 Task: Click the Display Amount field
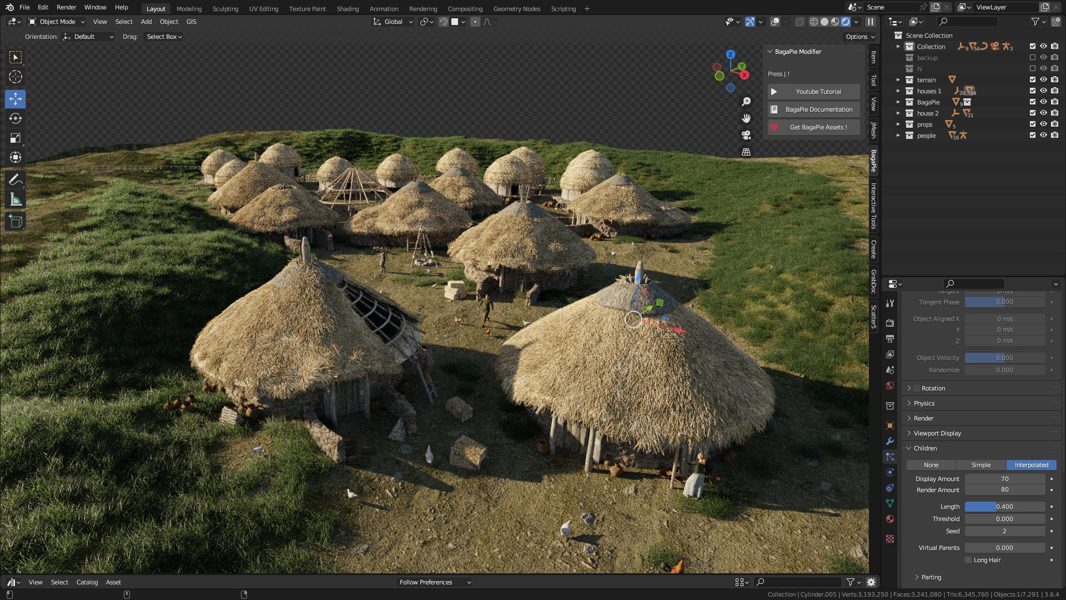1005,479
